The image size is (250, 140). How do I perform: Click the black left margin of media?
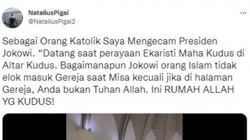coord(35,127)
